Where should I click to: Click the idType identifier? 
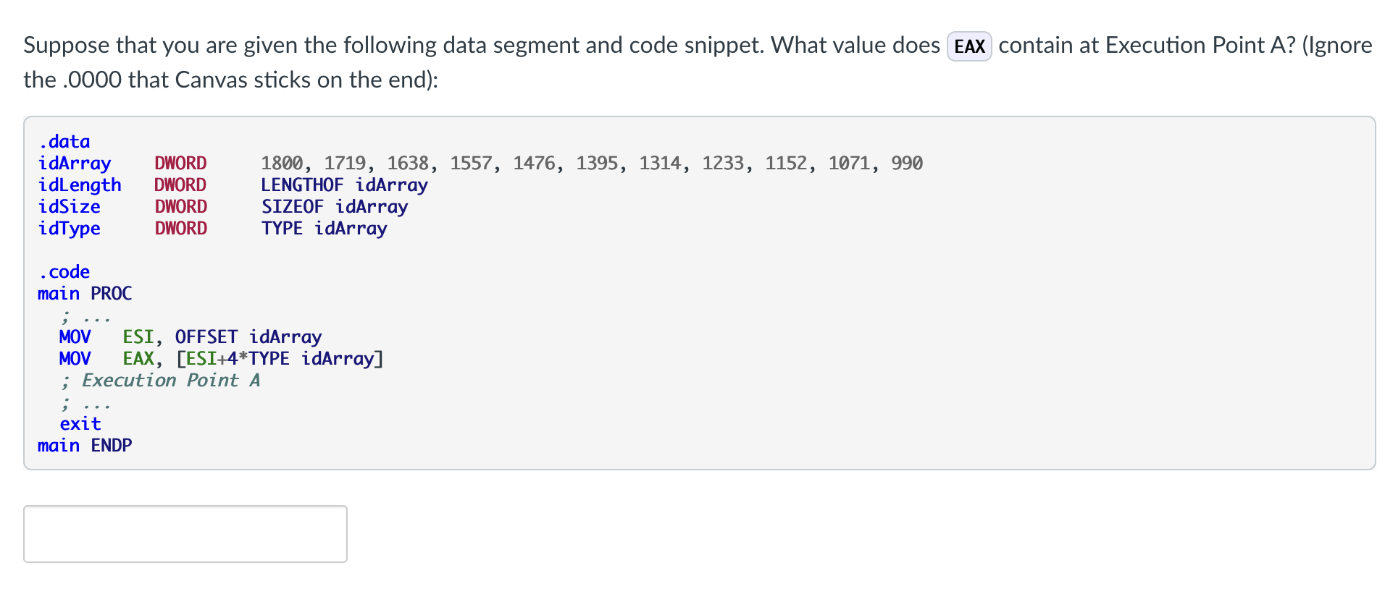70,228
